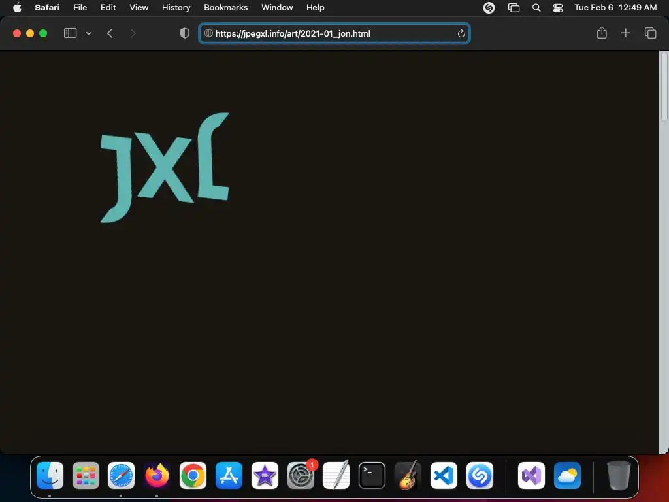Open Safari from the Dock
669x502 pixels.
pos(121,475)
